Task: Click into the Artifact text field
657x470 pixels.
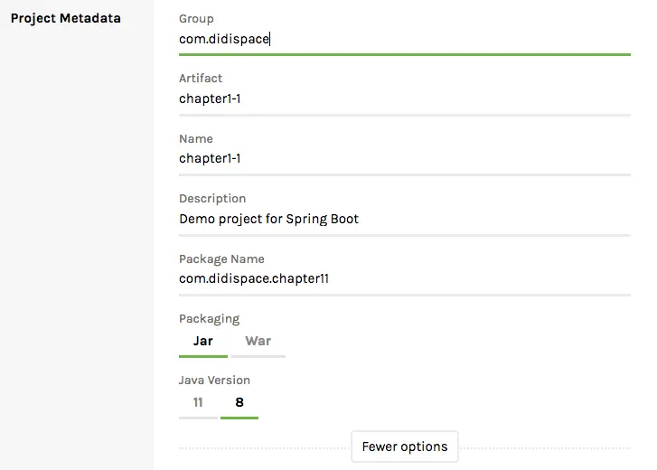Action: click(404, 99)
